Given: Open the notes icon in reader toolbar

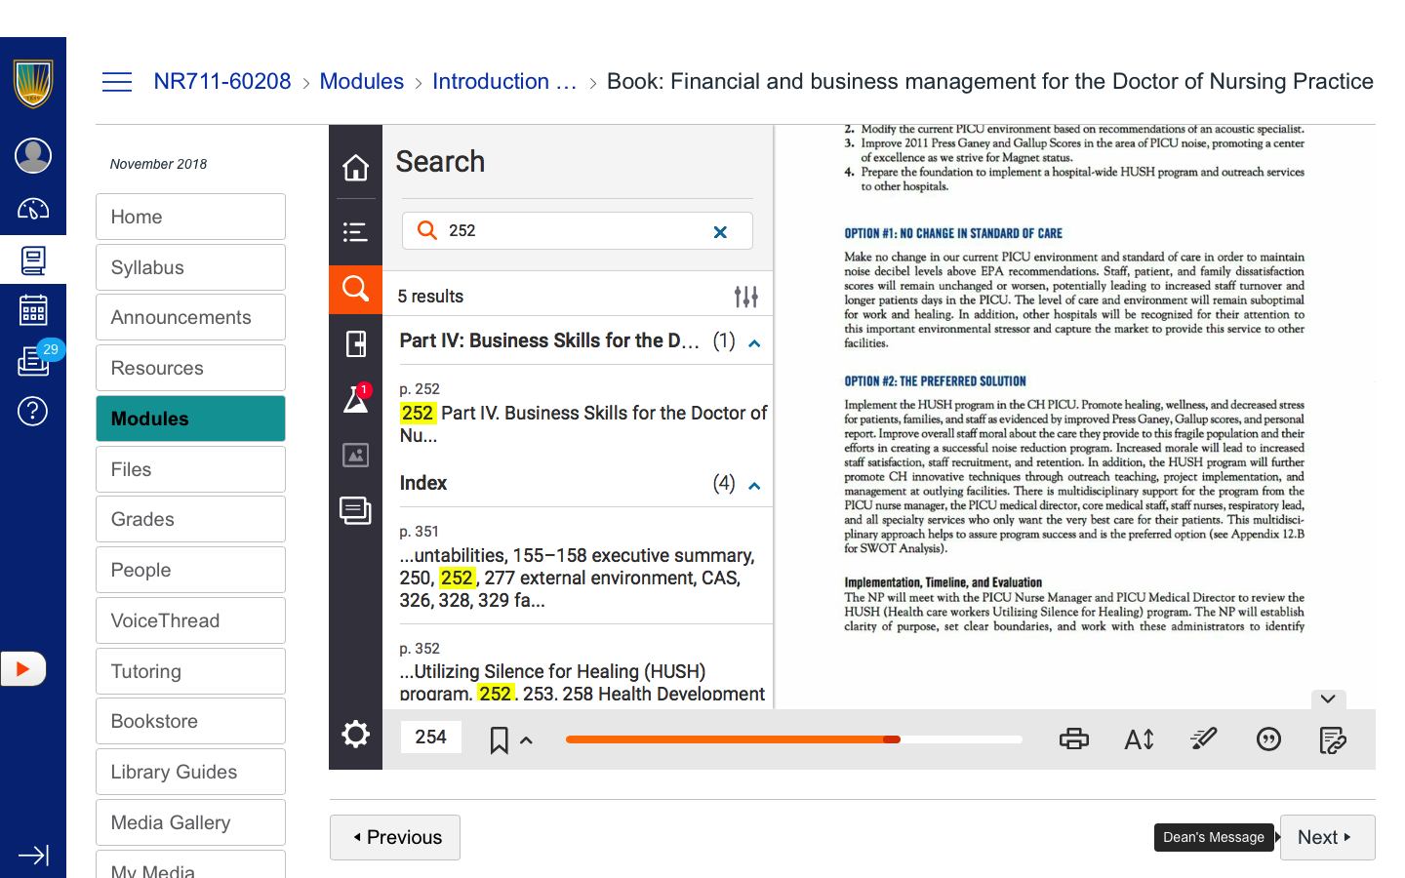Looking at the screenshot, I should coord(1333,740).
